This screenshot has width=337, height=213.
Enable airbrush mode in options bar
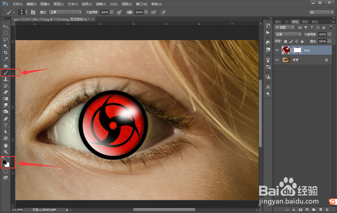[153, 12]
